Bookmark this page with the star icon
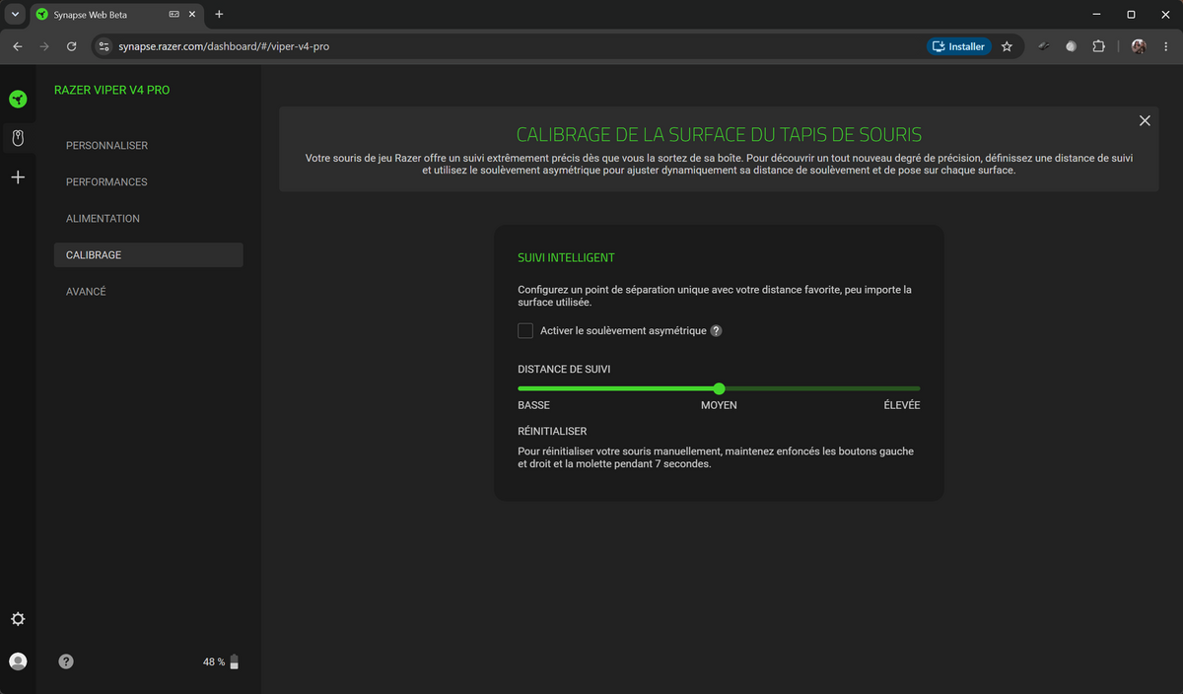 (x=1007, y=46)
